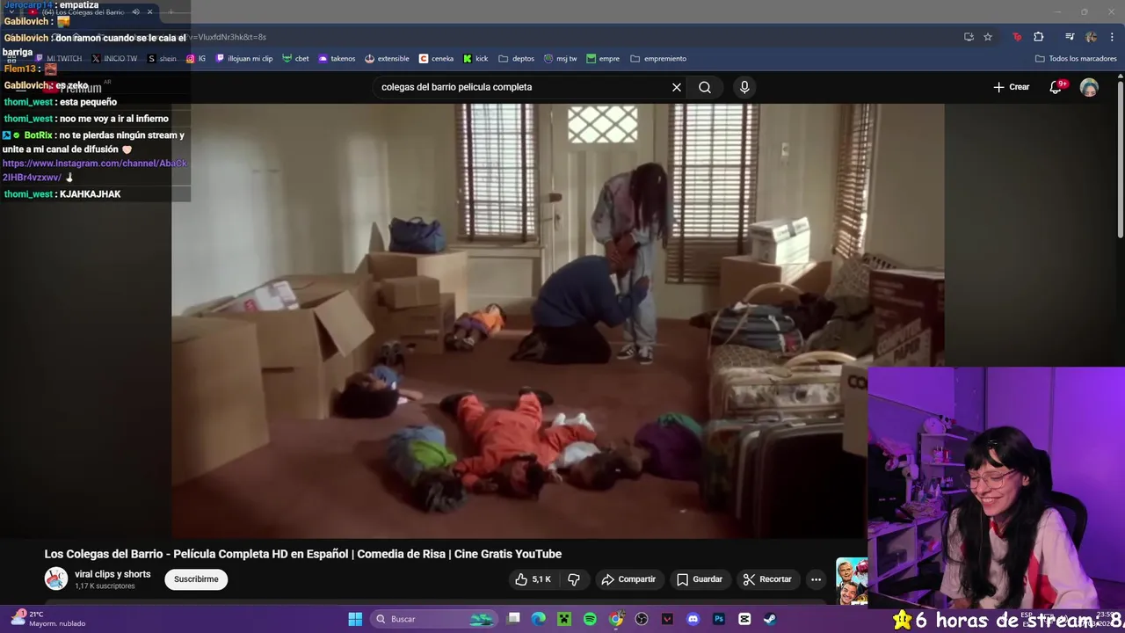The height and width of the screenshot is (633, 1125).
Task: Open the Chrome three-dot menu
Action: pyautogui.click(x=1112, y=37)
